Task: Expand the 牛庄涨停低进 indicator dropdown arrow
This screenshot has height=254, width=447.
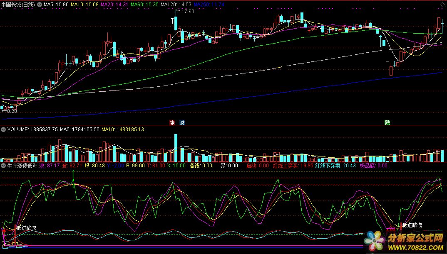Action: point(3,166)
